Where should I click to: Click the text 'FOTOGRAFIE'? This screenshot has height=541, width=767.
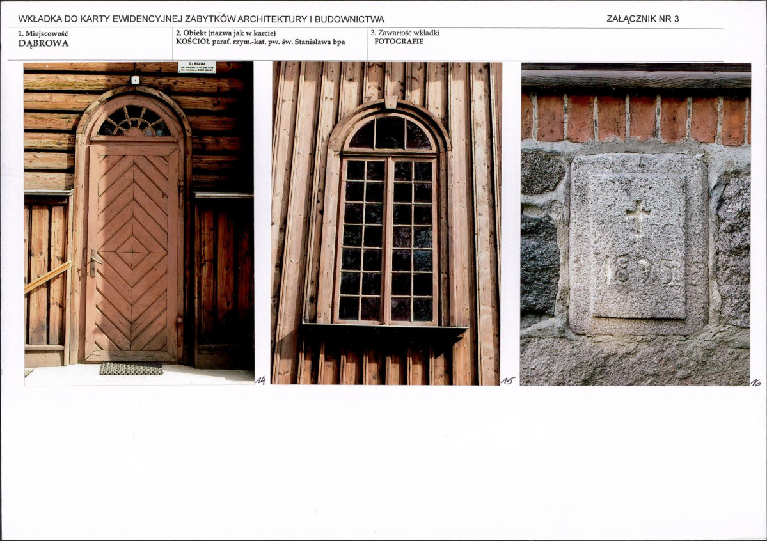point(399,42)
